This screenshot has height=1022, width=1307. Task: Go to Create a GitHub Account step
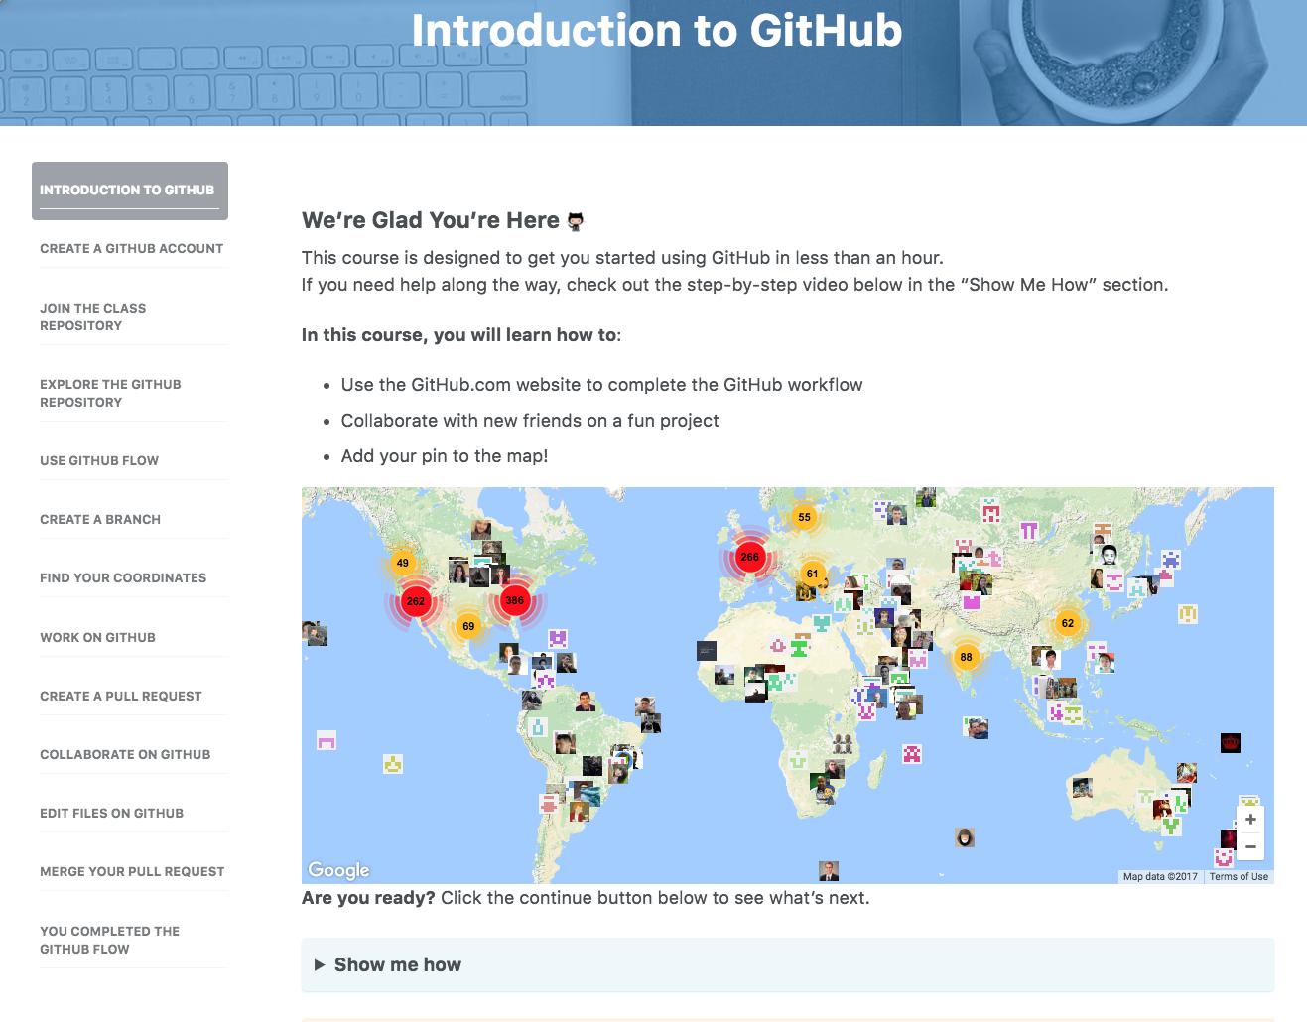(x=131, y=248)
